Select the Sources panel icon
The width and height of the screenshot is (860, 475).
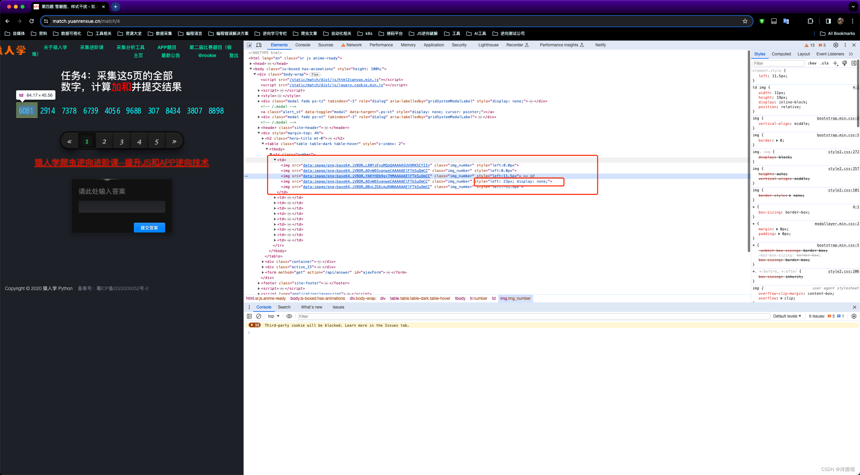(324, 45)
